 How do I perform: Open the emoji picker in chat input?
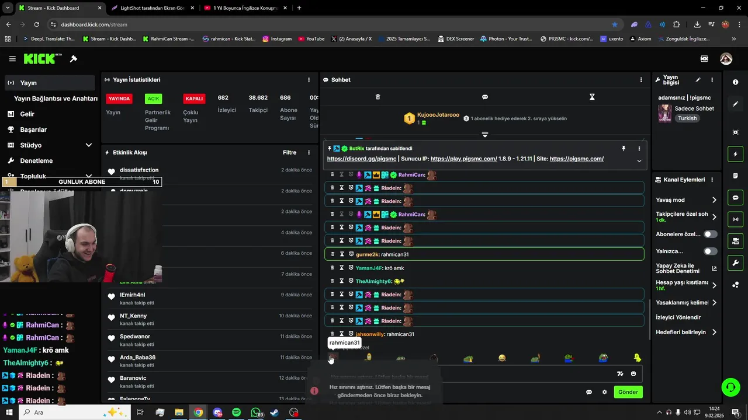[633, 374]
